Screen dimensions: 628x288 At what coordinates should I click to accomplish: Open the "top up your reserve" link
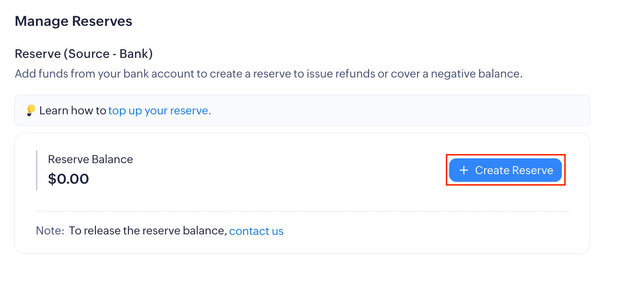(159, 111)
